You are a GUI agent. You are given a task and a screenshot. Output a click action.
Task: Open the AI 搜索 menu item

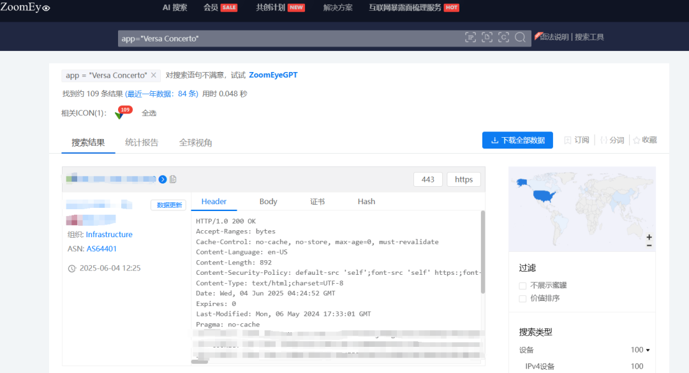175,8
